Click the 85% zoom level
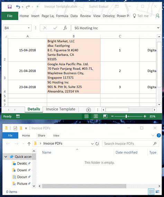 tap(153, 116)
